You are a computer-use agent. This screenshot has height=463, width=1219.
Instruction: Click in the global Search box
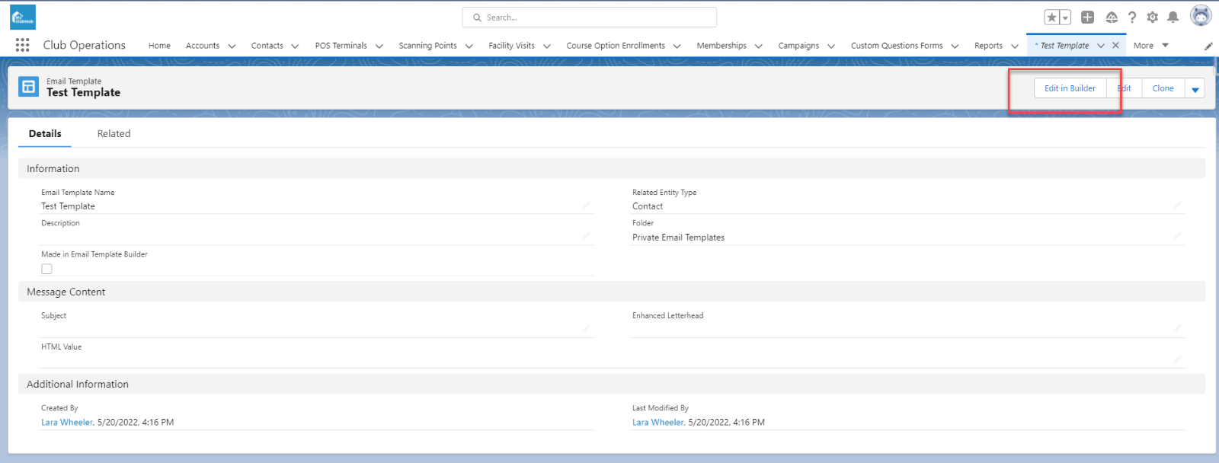(589, 18)
